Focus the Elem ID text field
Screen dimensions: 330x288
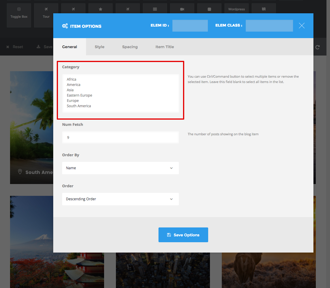[x=190, y=26]
